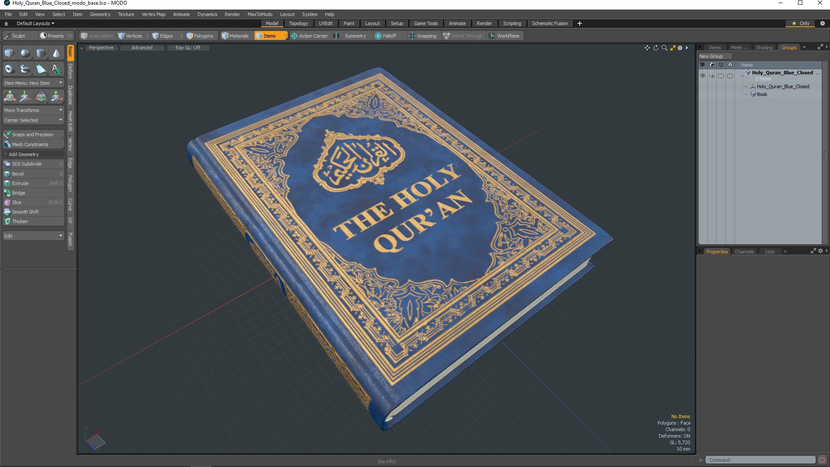Click the record button beside Command field

[x=822, y=460]
